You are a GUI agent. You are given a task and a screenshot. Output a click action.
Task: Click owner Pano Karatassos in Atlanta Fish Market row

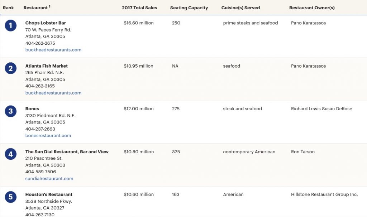tap(308, 66)
